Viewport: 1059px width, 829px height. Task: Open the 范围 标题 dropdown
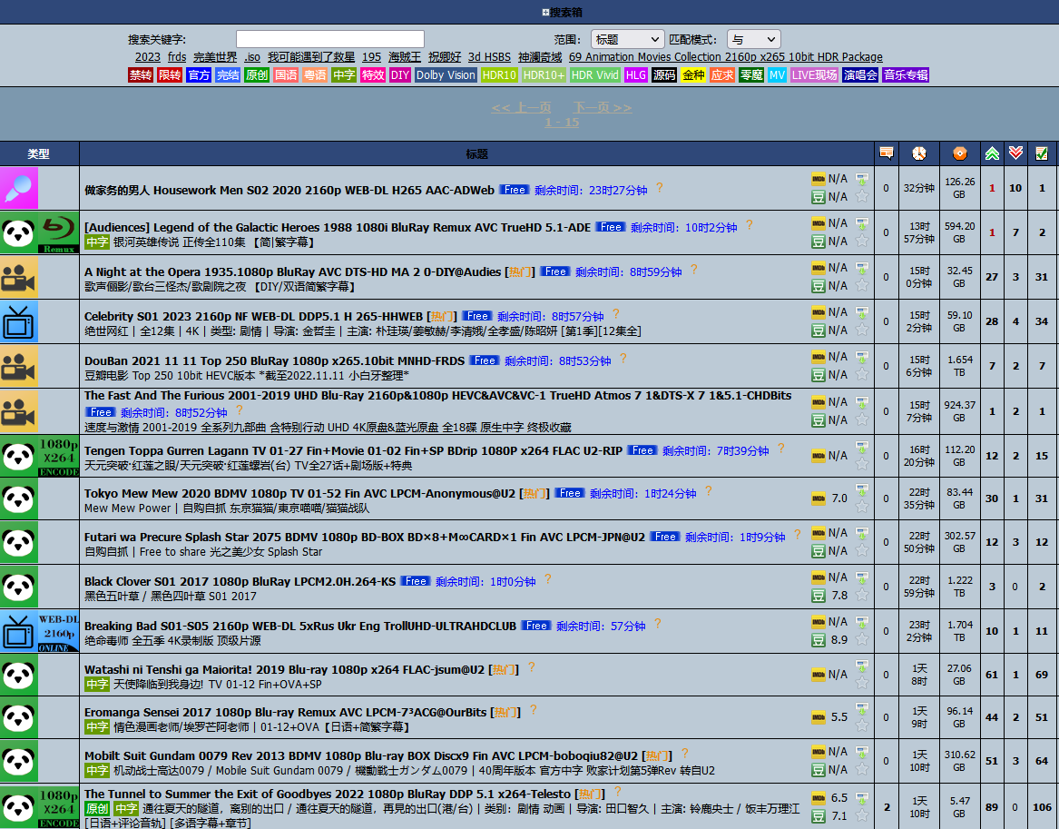626,39
